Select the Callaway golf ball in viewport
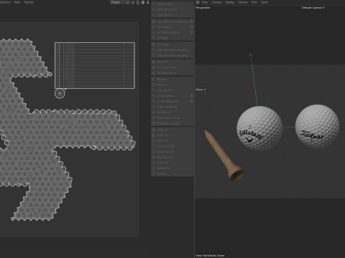This screenshot has height=258, width=345. (x=259, y=128)
